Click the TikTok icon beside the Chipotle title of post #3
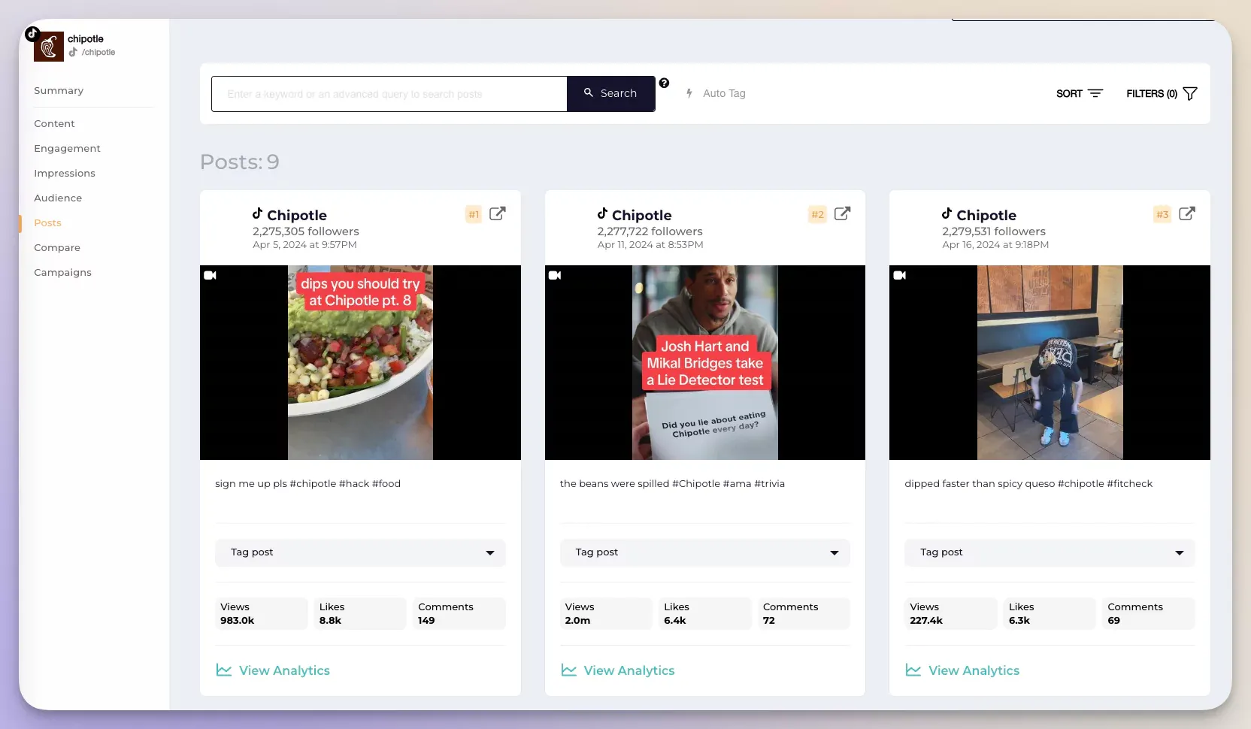 click(x=947, y=213)
